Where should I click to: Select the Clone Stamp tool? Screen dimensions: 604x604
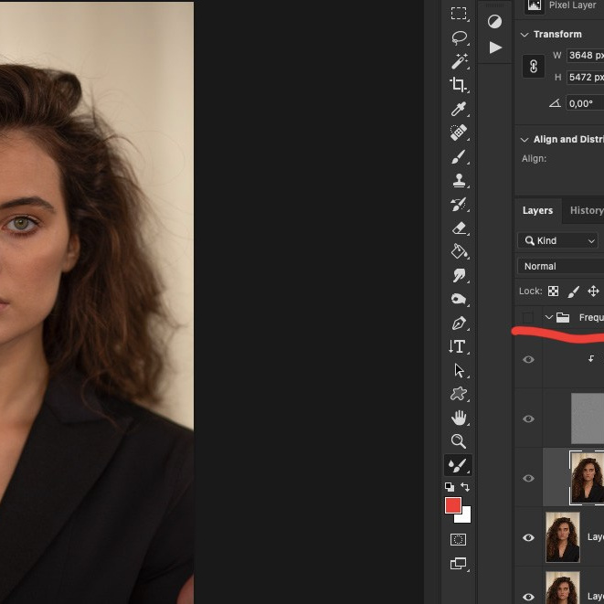459,180
